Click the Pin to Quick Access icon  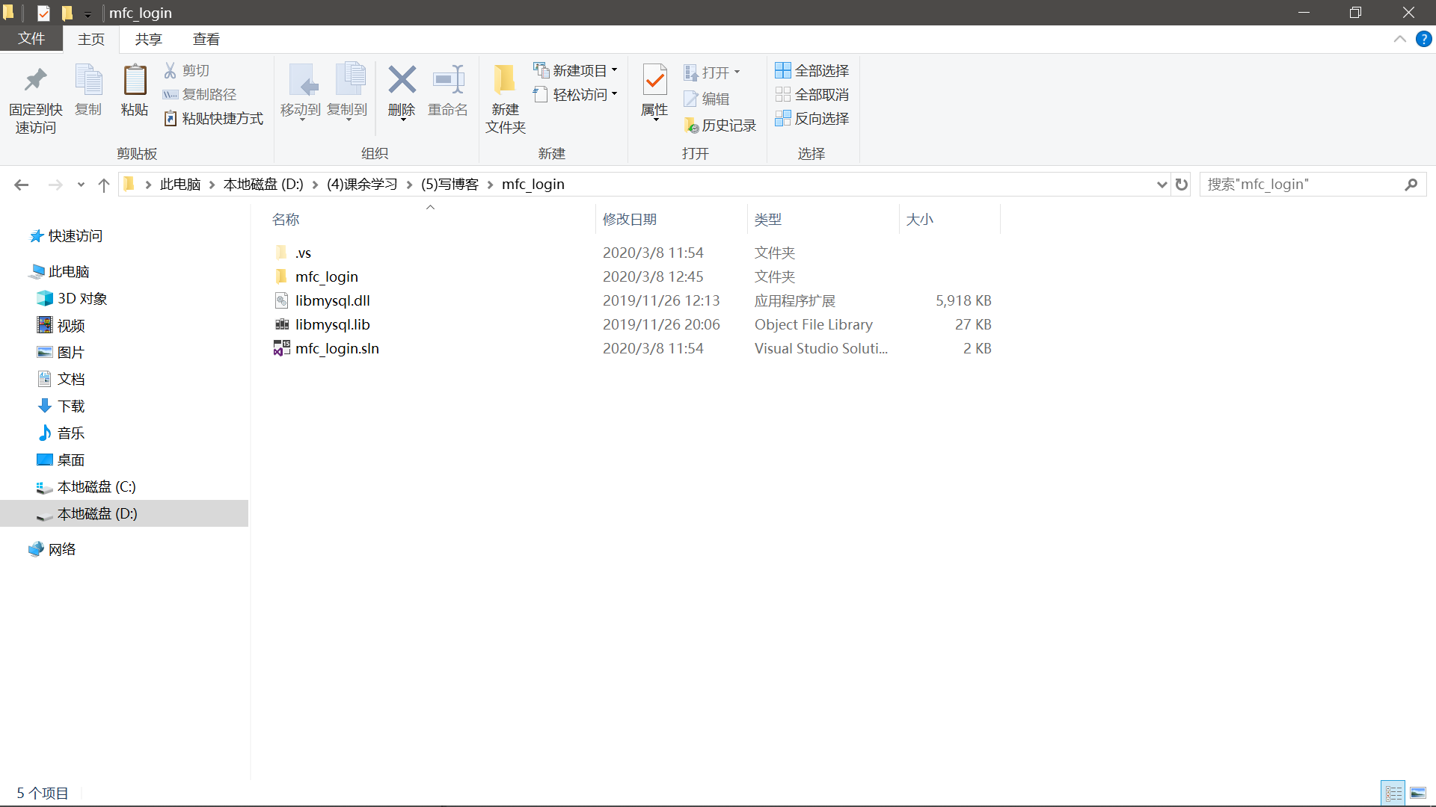[x=35, y=81]
